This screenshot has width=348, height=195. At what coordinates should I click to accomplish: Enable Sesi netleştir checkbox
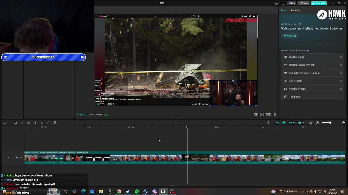(341, 81)
